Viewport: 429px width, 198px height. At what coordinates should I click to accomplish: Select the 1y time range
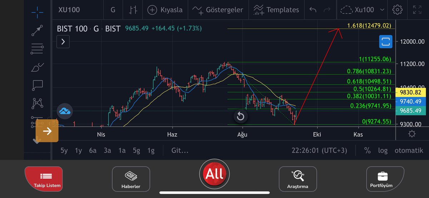78,150
